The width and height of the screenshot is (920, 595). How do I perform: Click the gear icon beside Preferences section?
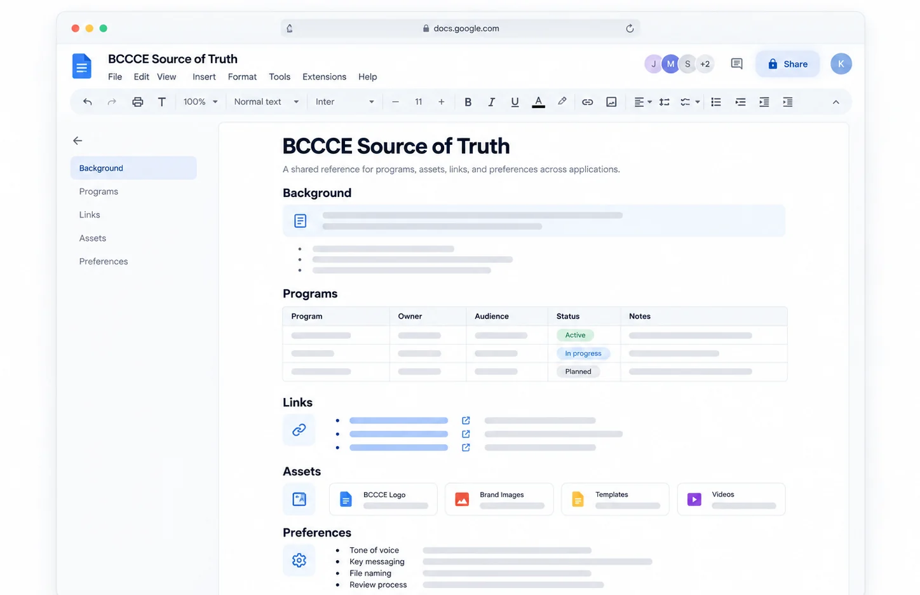coord(299,560)
